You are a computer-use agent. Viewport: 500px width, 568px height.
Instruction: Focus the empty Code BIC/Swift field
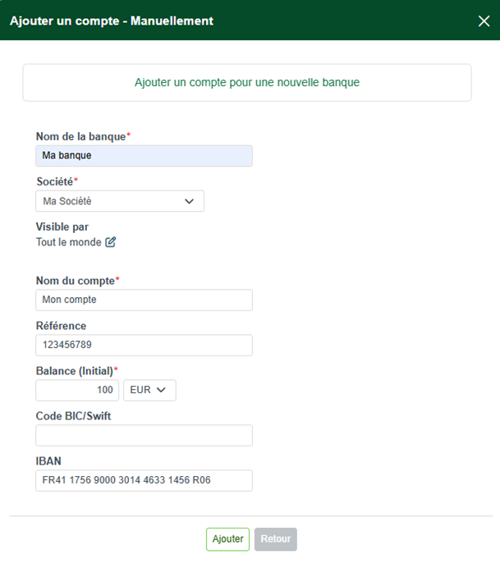tap(144, 435)
